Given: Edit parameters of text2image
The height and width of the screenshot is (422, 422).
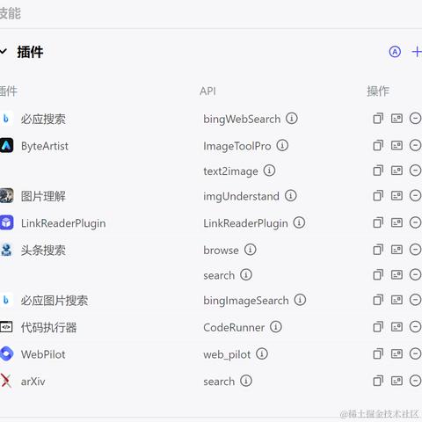Looking at the screenshot, I should (x=397, y=171).
